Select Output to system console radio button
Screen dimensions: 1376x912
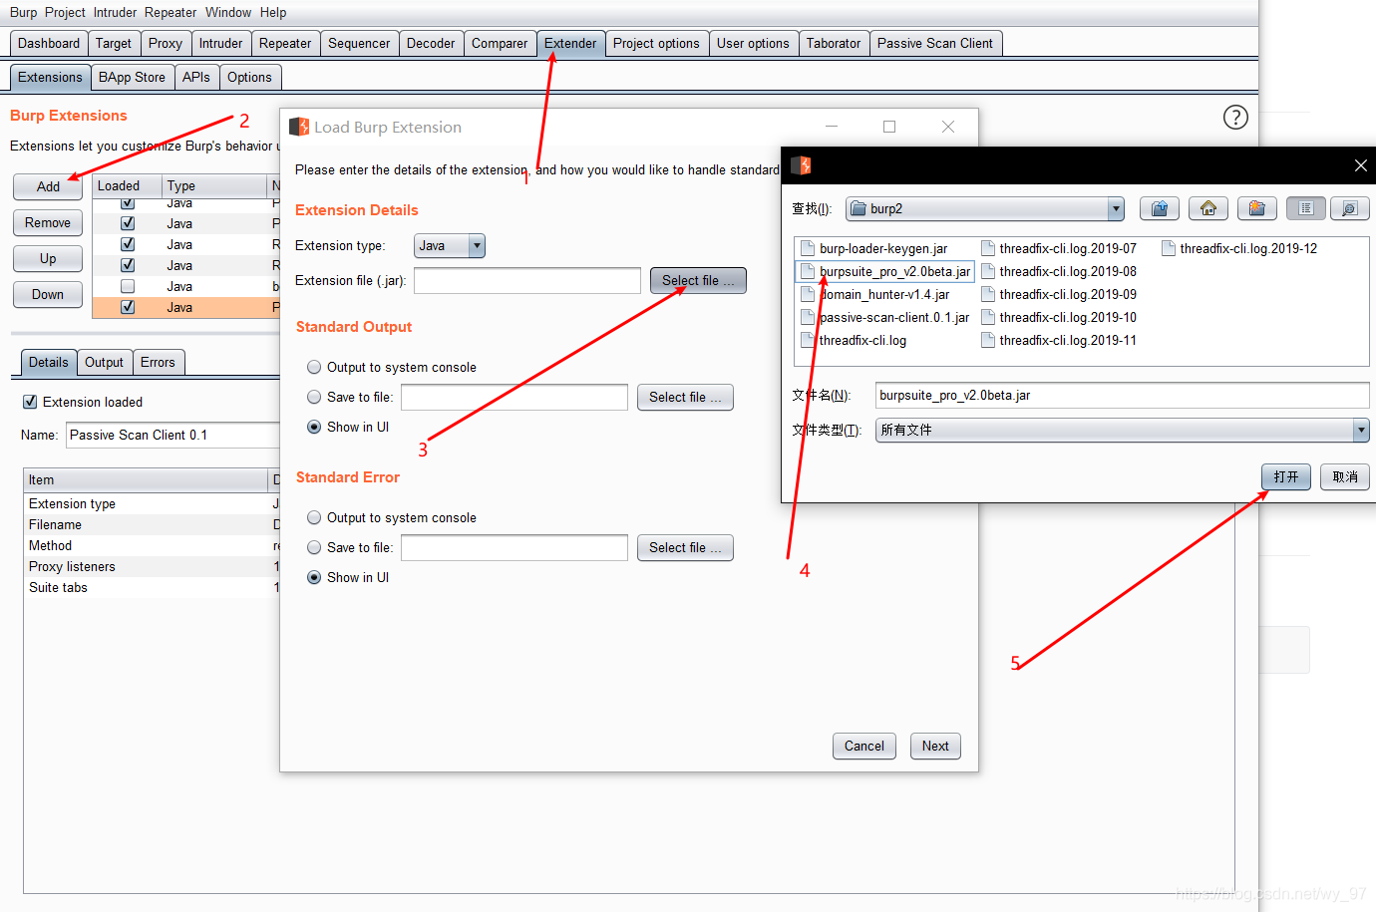click(314, 367)
